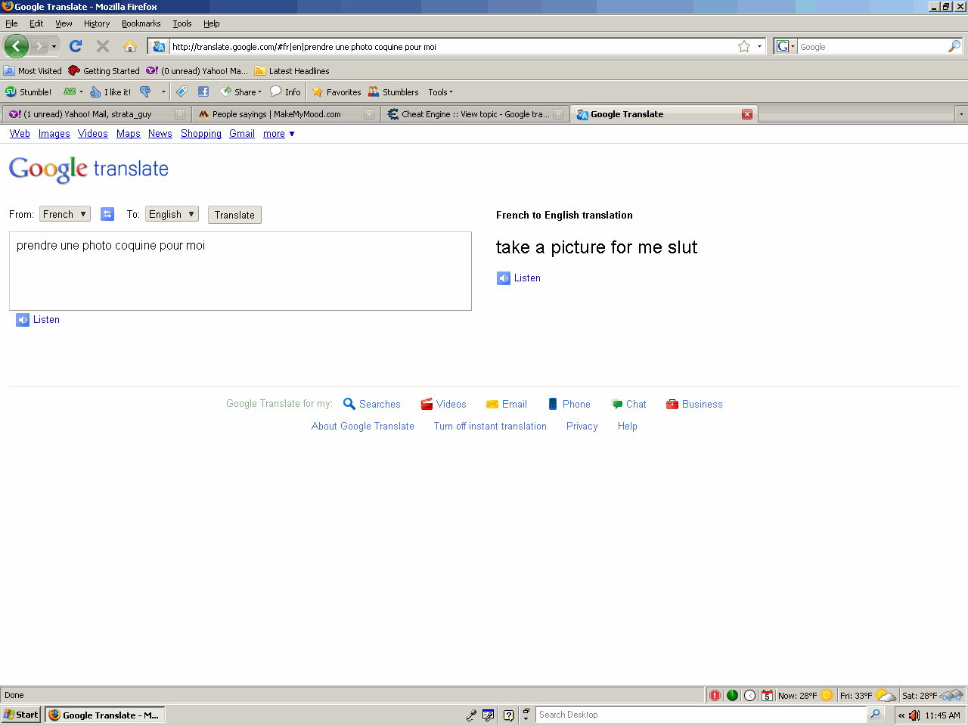Screen dimensions: 968x726
Task: Expand the 'From' language dropdown
Action: (x=64, y=214)
